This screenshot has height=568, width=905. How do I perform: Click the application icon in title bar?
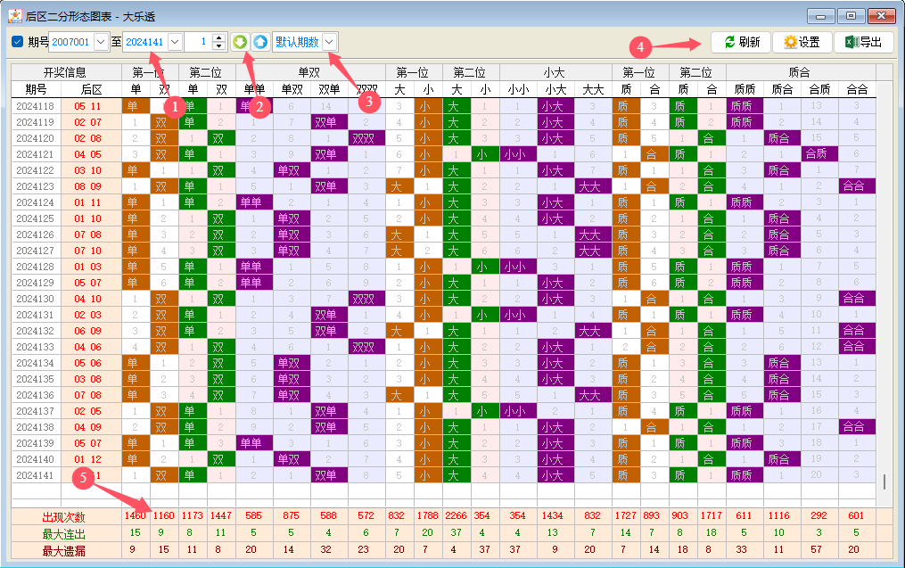(15, 16)
